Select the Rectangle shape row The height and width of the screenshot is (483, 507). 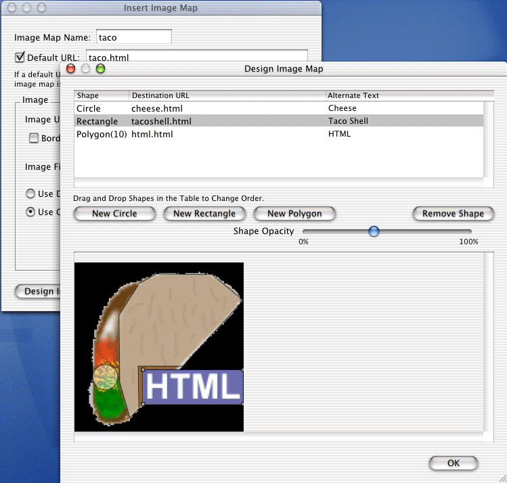click(279, 121)
